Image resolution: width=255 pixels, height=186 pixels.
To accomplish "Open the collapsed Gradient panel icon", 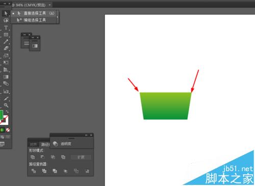I will (x=35, y=46).
